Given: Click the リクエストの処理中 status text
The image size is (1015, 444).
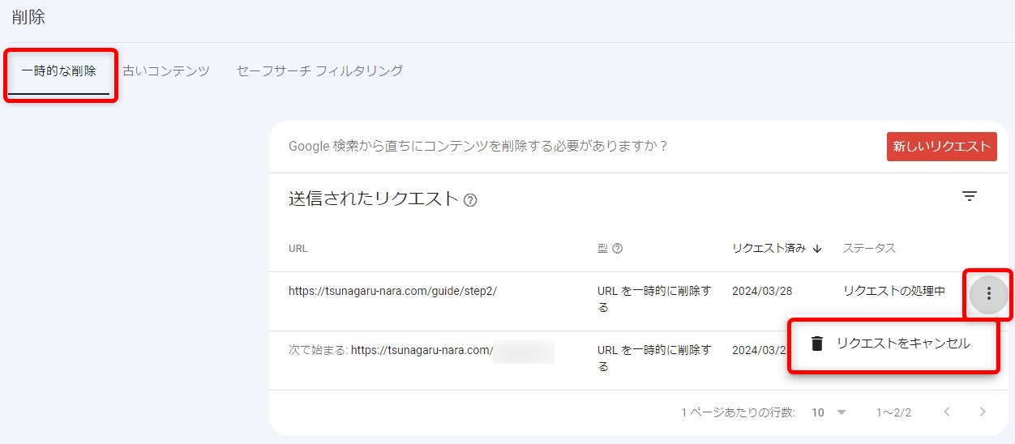Looking at the screenshot, I should coord(893,292).
